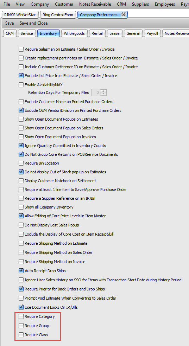Tick the Require Class checkbox
The width and height of the screenshot is (189, 346).
tap(21, 335)
